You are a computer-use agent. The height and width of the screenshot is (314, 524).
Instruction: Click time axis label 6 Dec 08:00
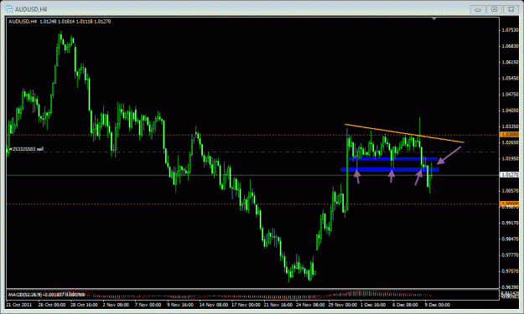click(405, 305)
